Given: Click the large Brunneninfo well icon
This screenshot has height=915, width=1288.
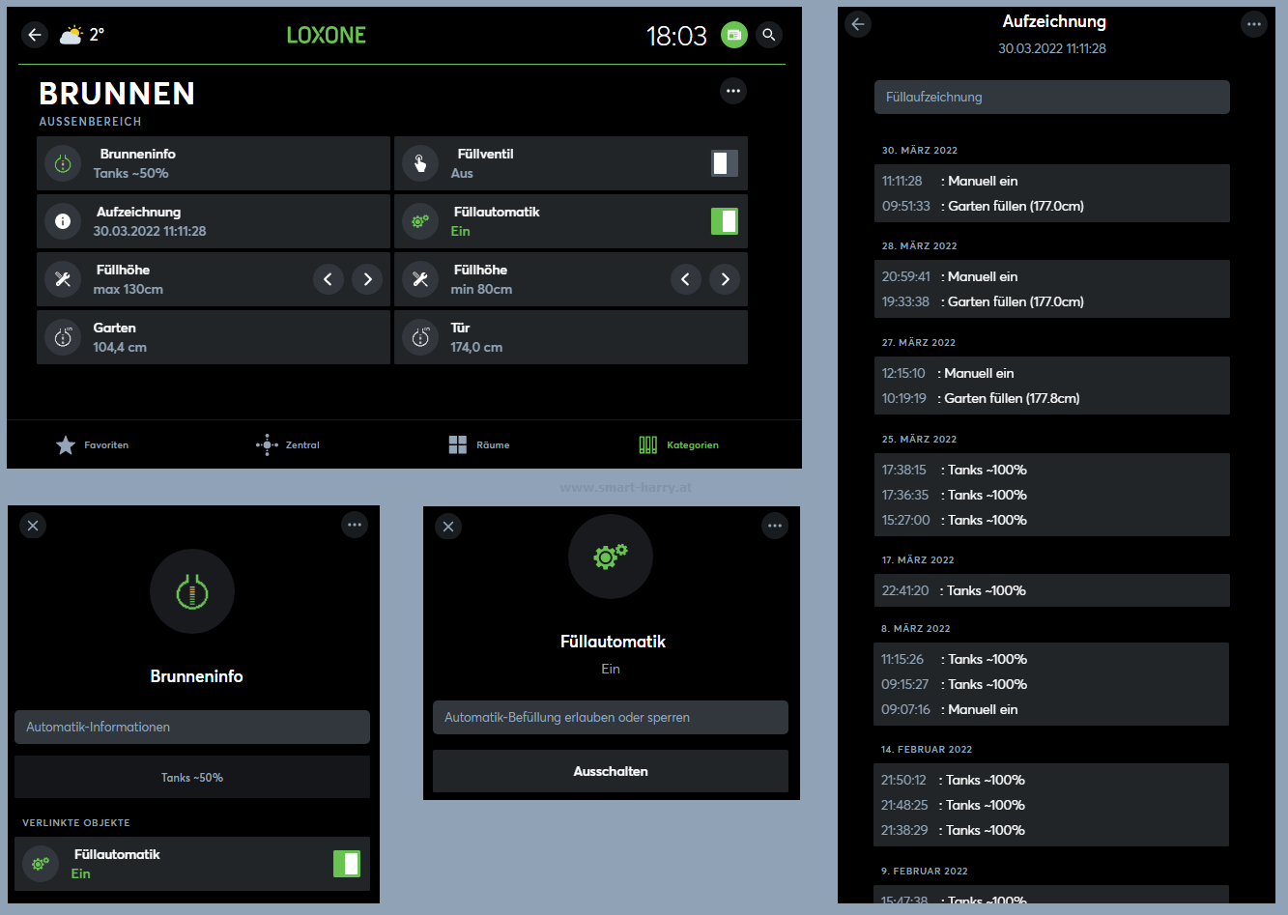Looking at the screenshot, I should (192, 591).
